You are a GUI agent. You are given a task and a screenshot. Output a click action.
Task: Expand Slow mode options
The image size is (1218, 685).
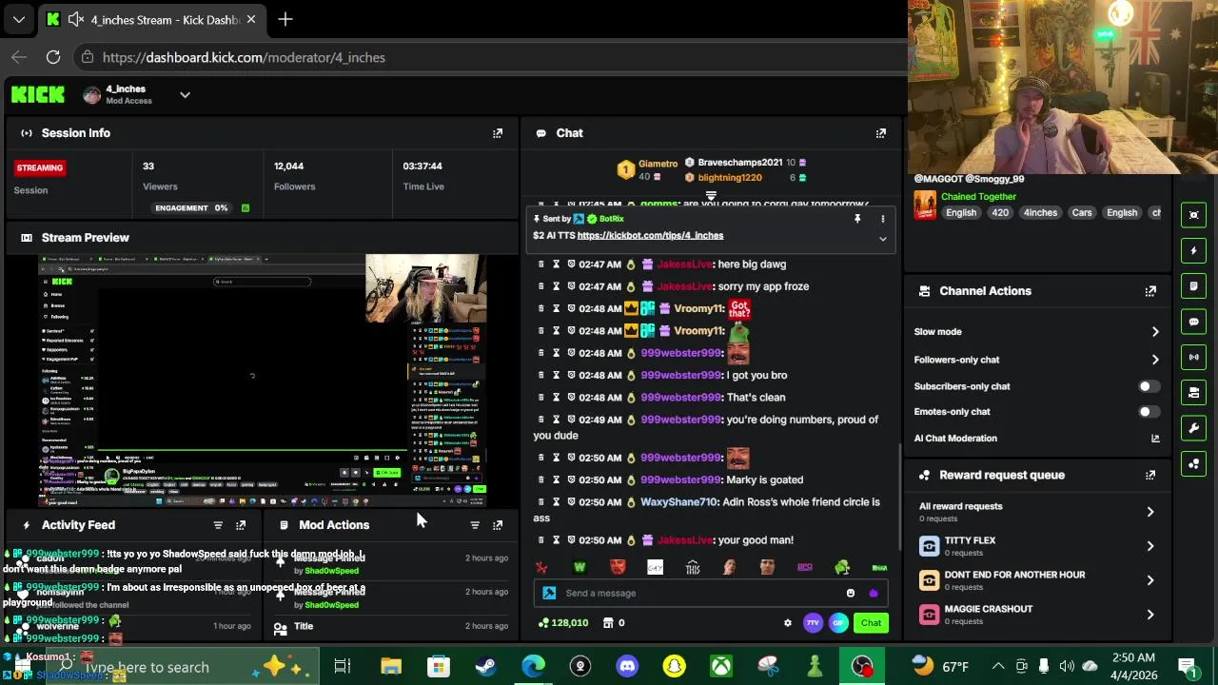click(x=1155, y=332)
